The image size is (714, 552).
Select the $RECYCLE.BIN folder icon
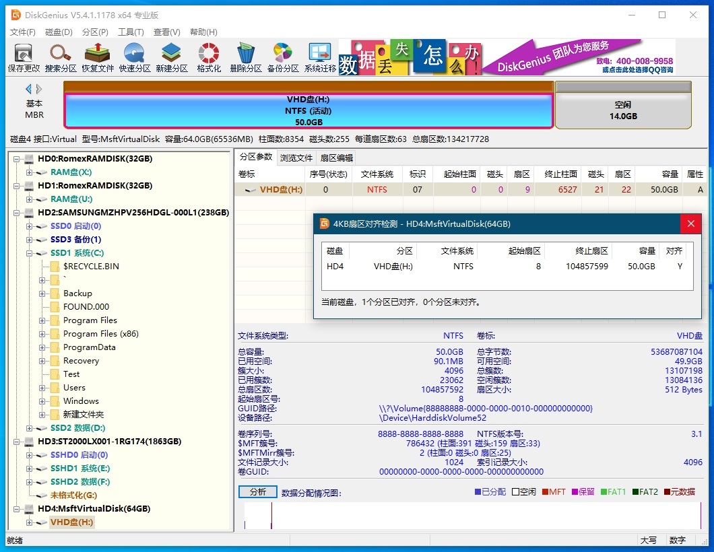pyautogui.click(x=55, y=266)
